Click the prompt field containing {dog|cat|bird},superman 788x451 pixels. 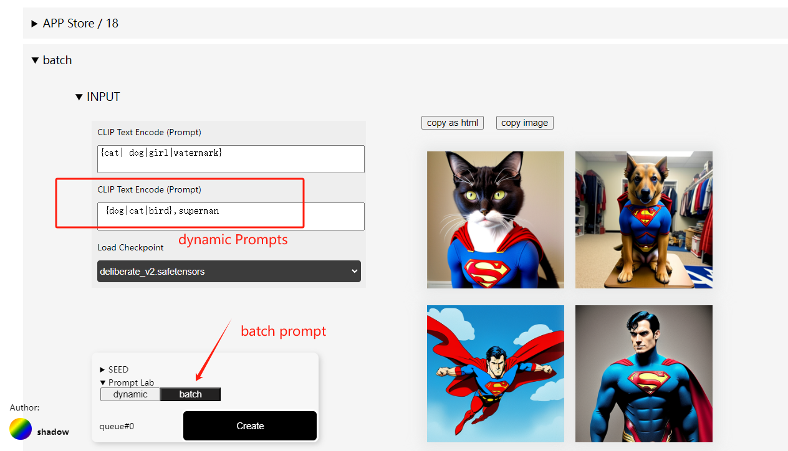[231, 216]
